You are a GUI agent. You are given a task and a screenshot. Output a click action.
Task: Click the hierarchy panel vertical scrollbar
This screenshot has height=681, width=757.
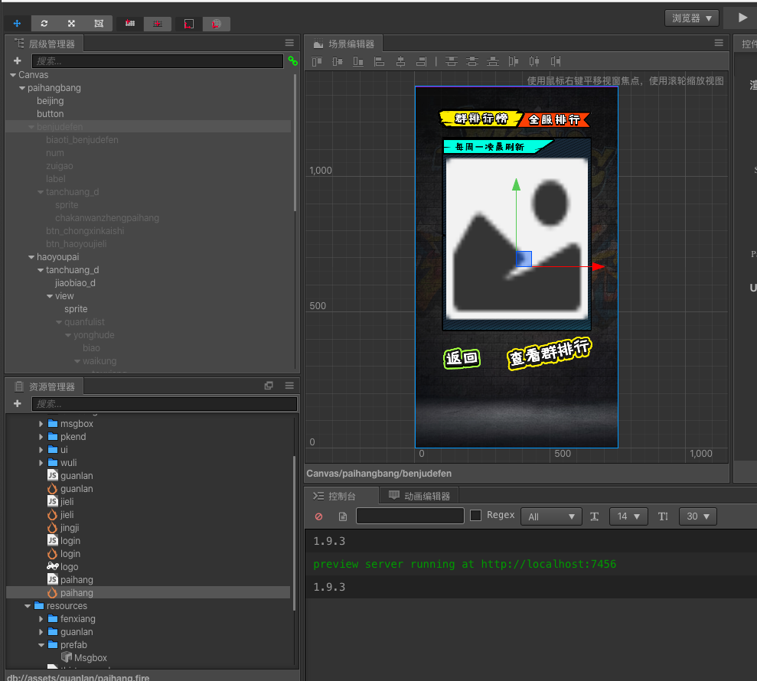click(x=295, y=142)
